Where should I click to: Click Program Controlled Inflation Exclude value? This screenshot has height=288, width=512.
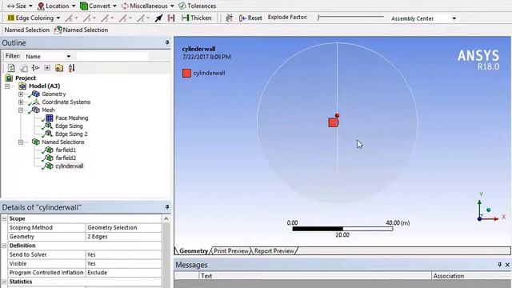123,272
